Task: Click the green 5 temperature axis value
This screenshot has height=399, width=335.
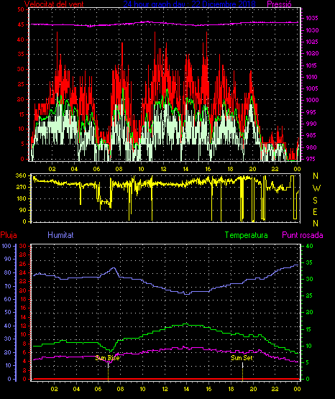Action: (x=308, y=362)
